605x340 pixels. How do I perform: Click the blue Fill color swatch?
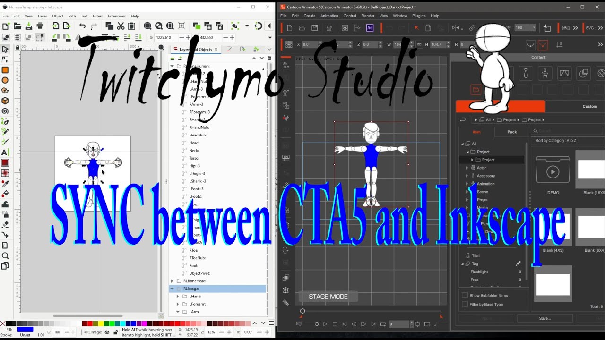pos(25,329)
